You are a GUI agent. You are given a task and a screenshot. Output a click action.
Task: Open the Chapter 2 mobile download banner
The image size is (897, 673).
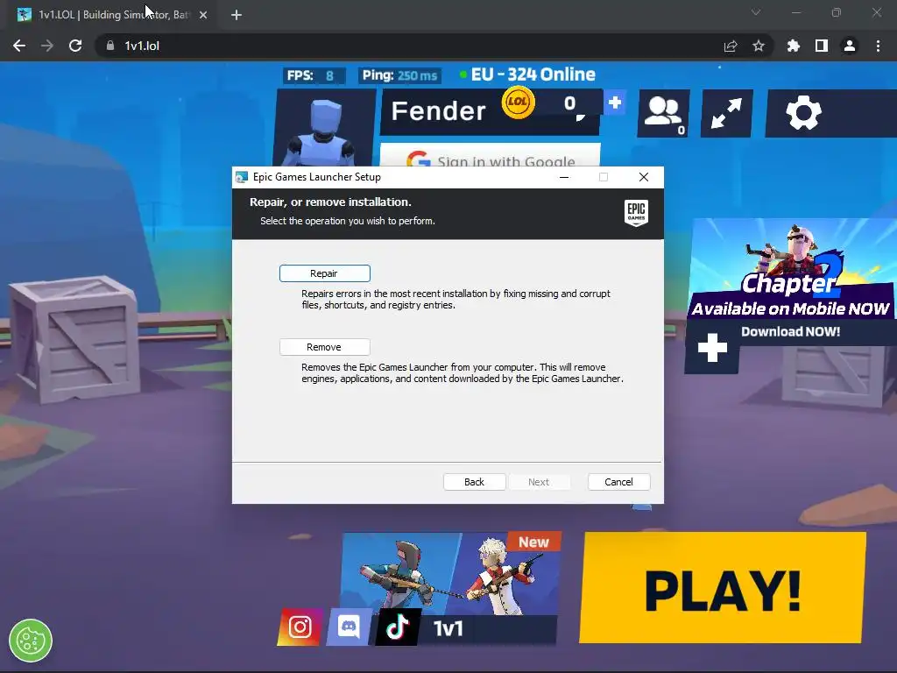coord(792,269)
